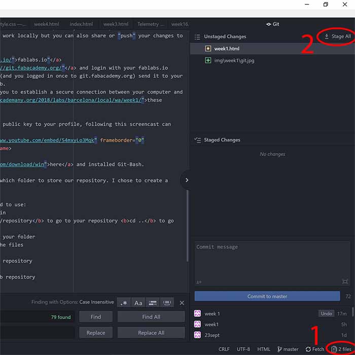Undo the latest commit week 1
The width and height of the screenshot is (355, 355).
[x=326, y=313]
